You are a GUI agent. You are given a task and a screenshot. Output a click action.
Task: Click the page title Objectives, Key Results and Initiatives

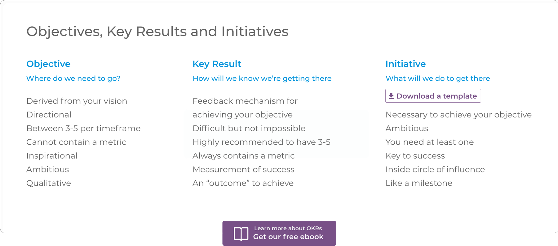coord(157,32)
